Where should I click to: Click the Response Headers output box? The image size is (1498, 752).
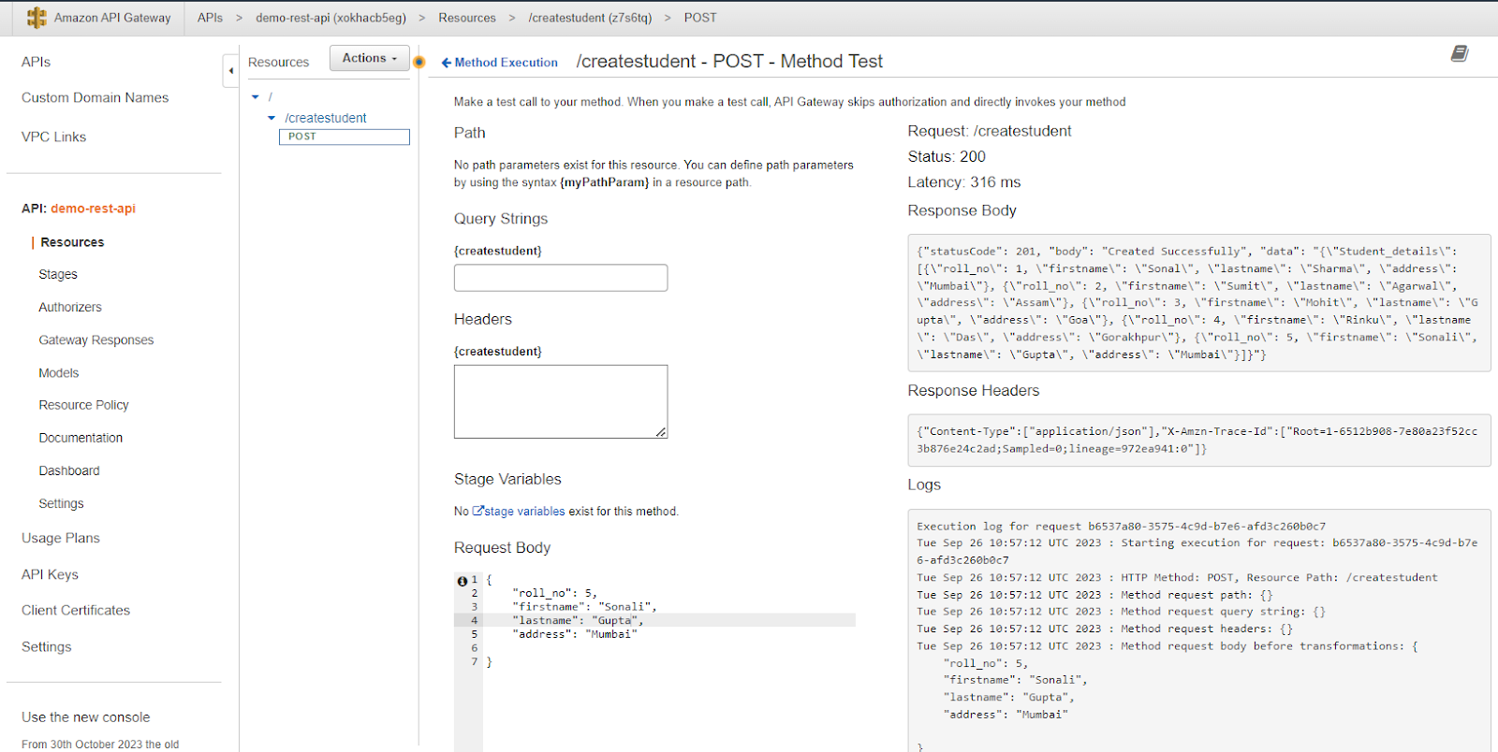pyautogui.click(x=1199, y=441)
